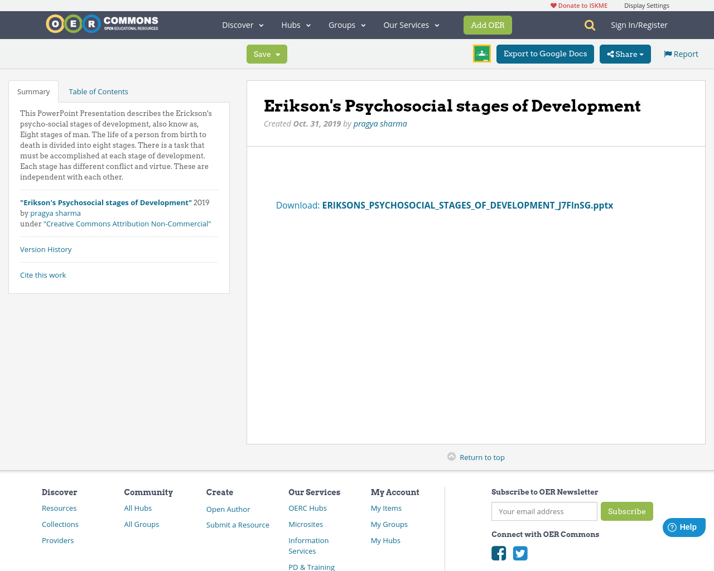Screen dimensions: 714x571
Task: Click the Facebook icon in footer
Action: 499,553
